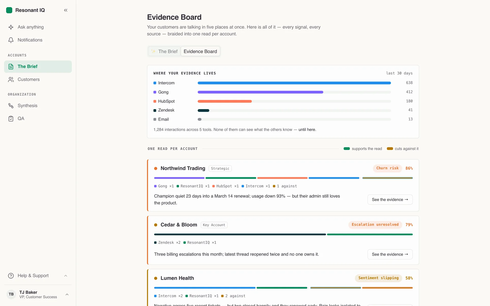This screenshot has width=490, height=306.
Task: Click the Resonant IQ green logo
Action: click(x=9, y=10)
